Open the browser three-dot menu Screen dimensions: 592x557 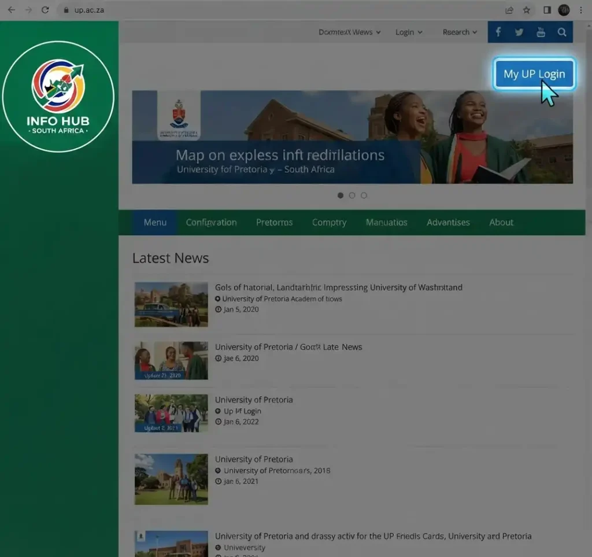coord(580,10)
